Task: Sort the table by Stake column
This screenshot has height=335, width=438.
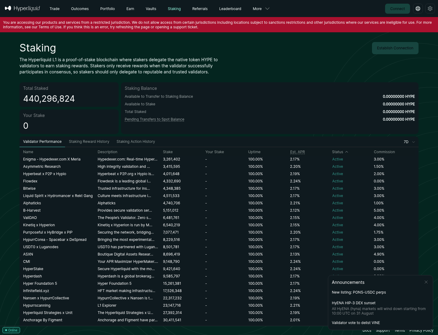Action: (168, 152)
